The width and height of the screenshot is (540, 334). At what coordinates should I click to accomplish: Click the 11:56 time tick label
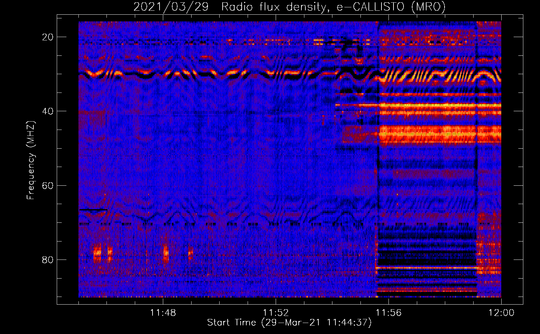pyautogui.click(x=388, y=313)
